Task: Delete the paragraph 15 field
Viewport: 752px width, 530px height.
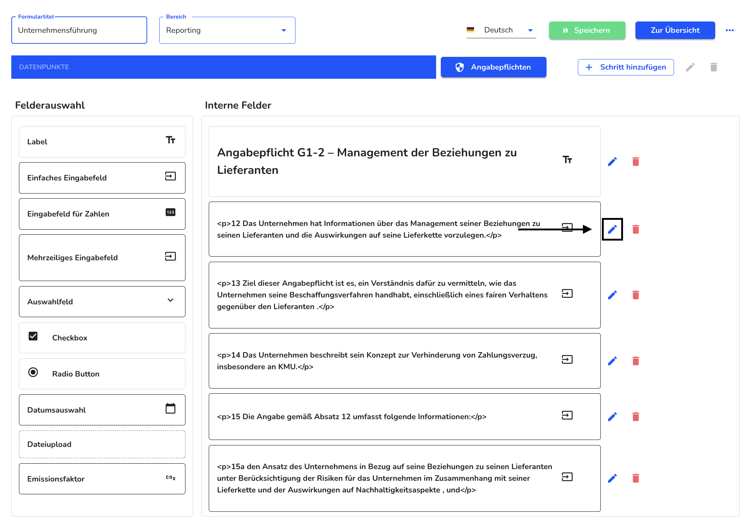Action: pyautogui.click(x=636, y=417)
